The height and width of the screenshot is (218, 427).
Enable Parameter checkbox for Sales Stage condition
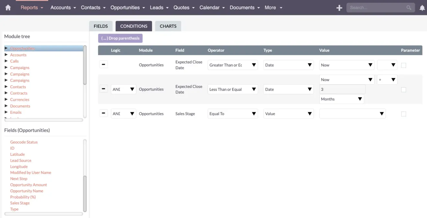pyautogui.click(x=403, y=114)
